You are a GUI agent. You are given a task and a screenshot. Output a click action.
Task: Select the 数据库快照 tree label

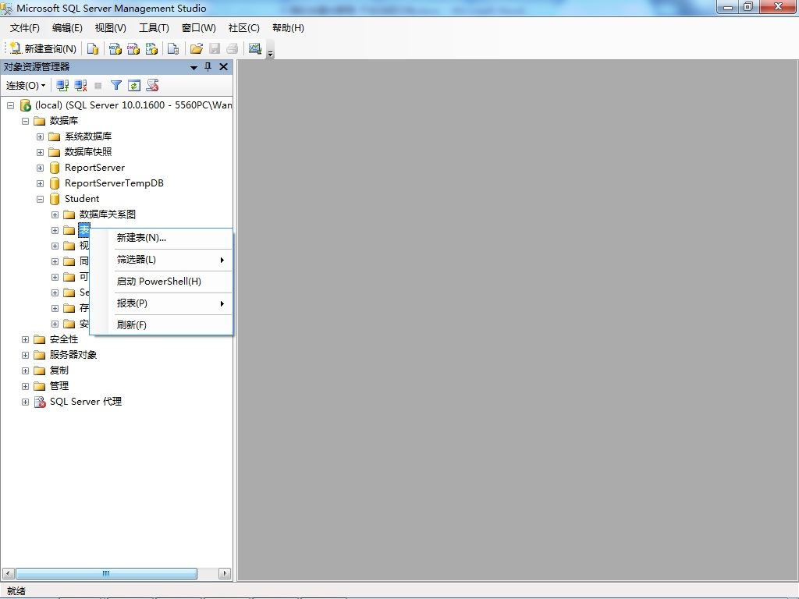[x=88, y=152]
